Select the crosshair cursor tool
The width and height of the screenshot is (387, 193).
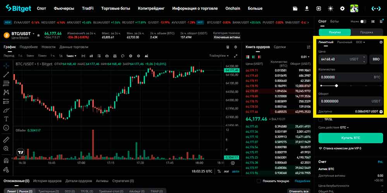click(x=6, y=66)
